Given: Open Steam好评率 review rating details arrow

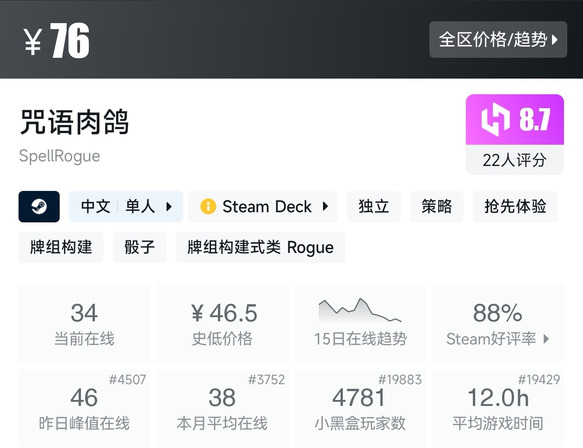Looking at the screenshot, I should tap(546, 339).
